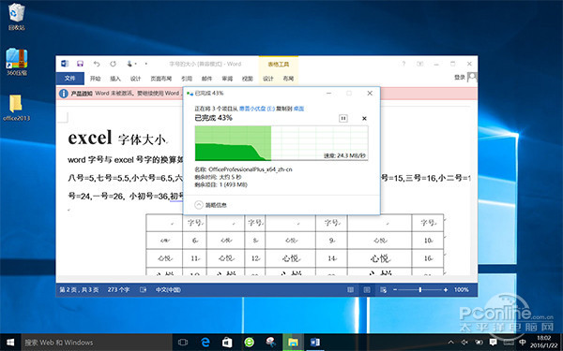Switch to the 插入 ribbon tab
Viewport: 563px width, 351px height.
click(x=115, y=79)
